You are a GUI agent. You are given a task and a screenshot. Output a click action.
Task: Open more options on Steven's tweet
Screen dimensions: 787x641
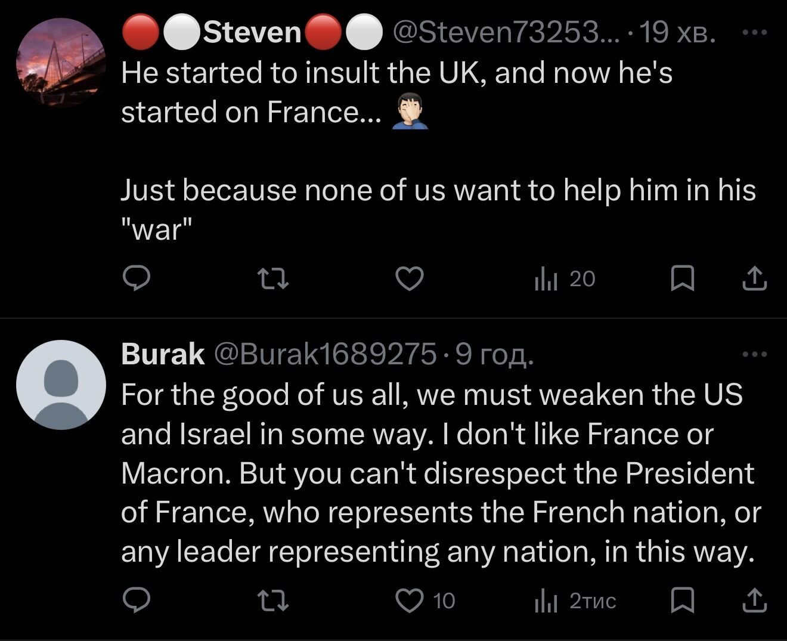754,32
